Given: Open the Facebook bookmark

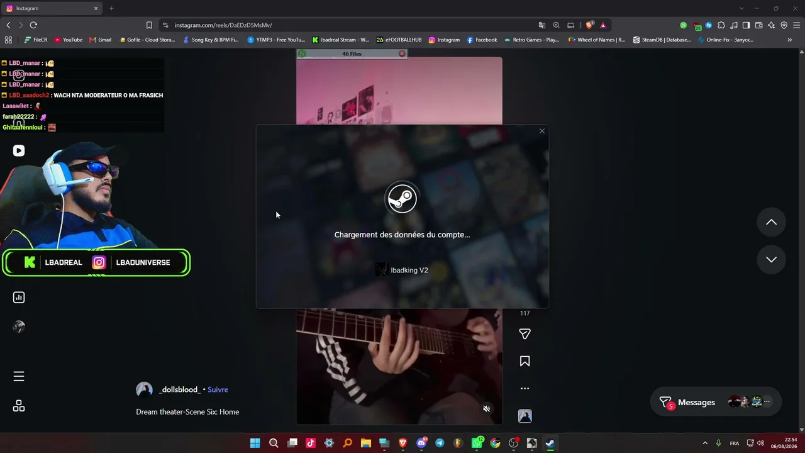Looking at the screenshot, I should pos(482,40).
